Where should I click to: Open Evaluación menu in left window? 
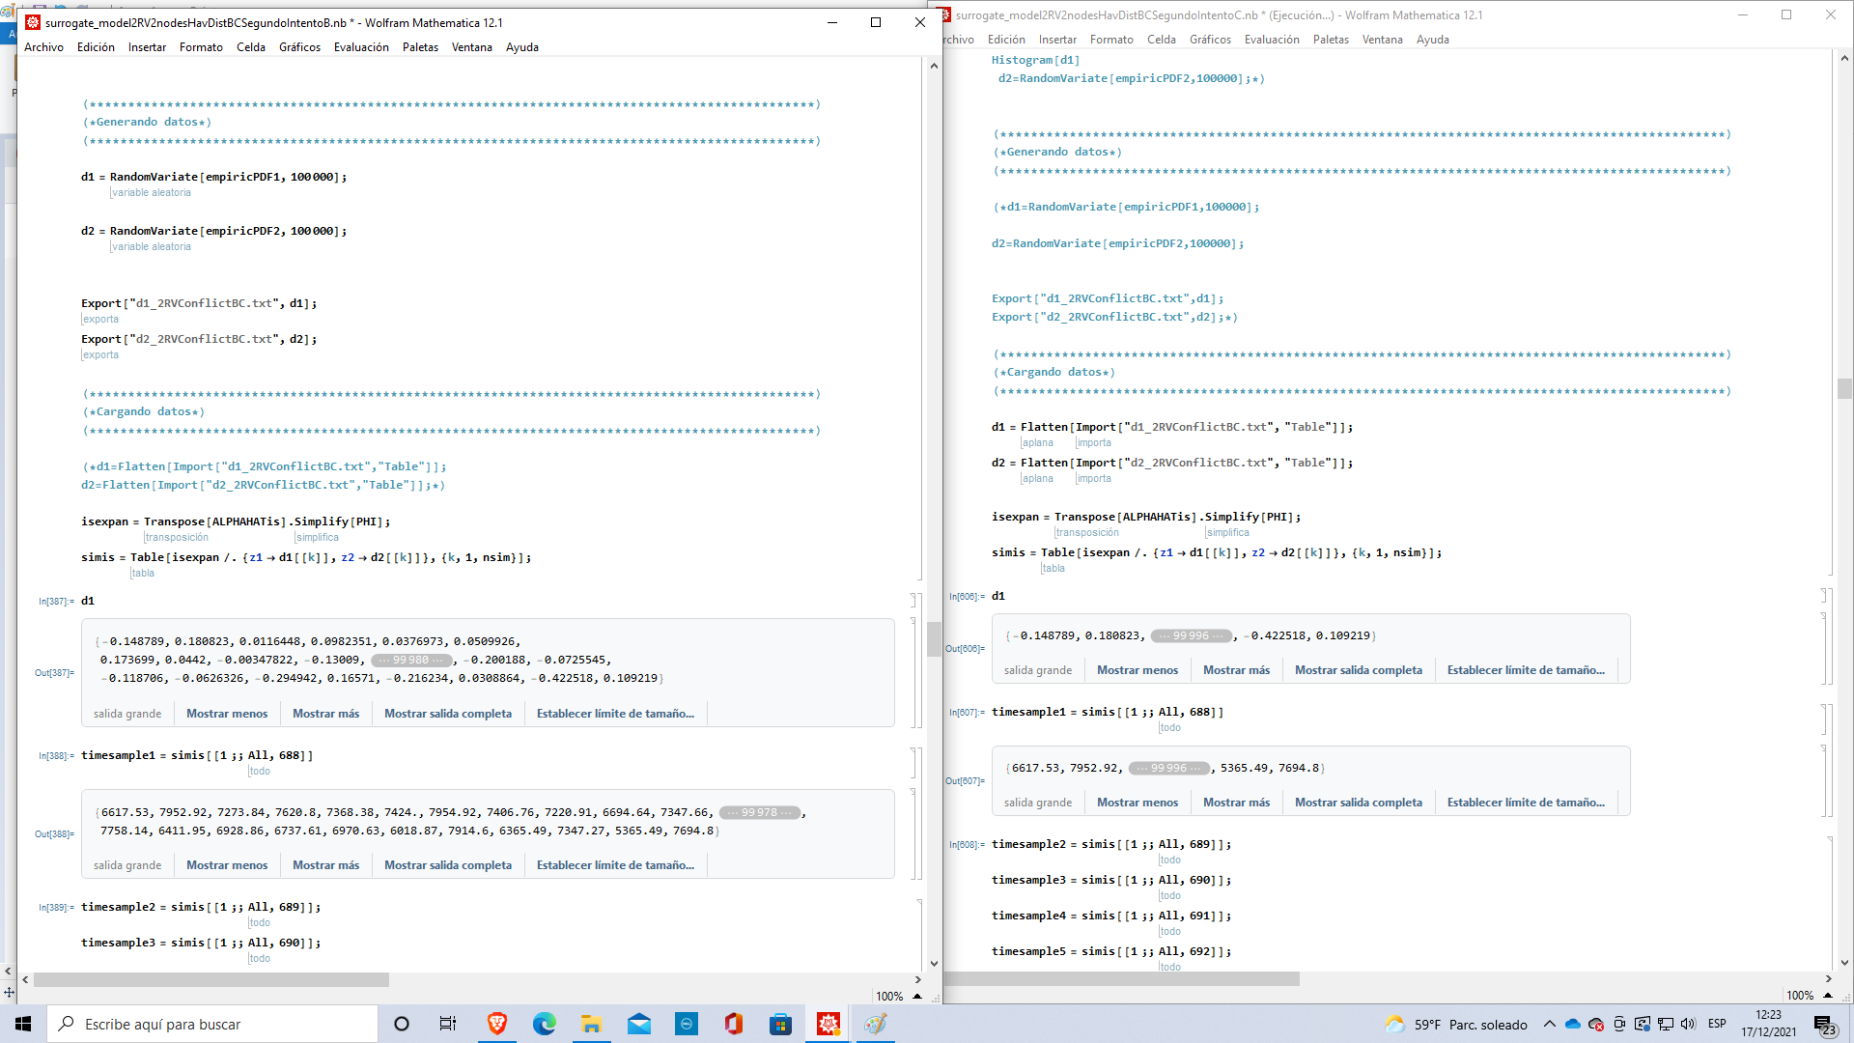[x=361, y=47]
